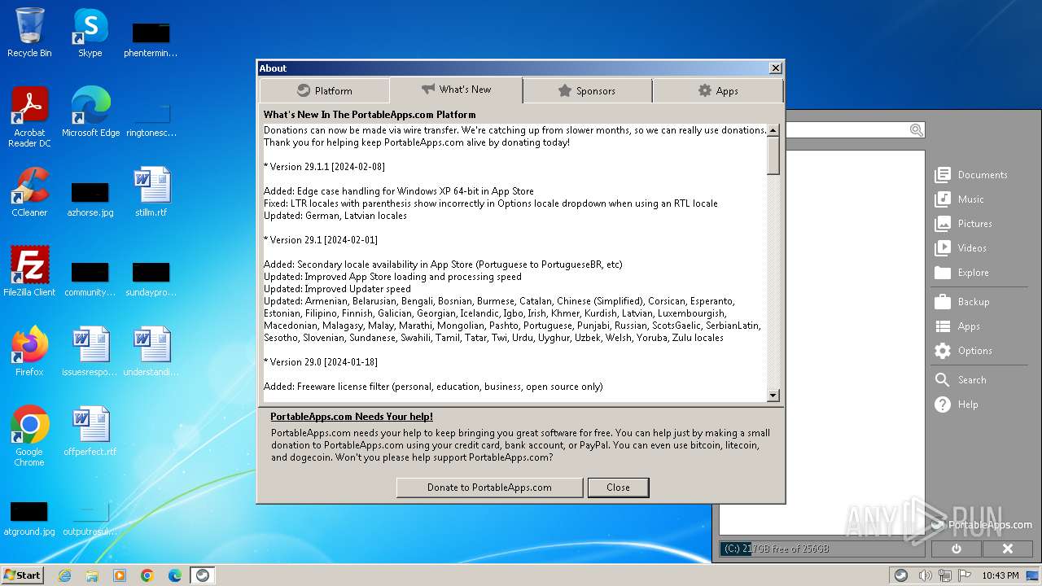Click the changelog scrollbar down arrow
This screenshot has width=1042, height=586.
click(773, 396)
